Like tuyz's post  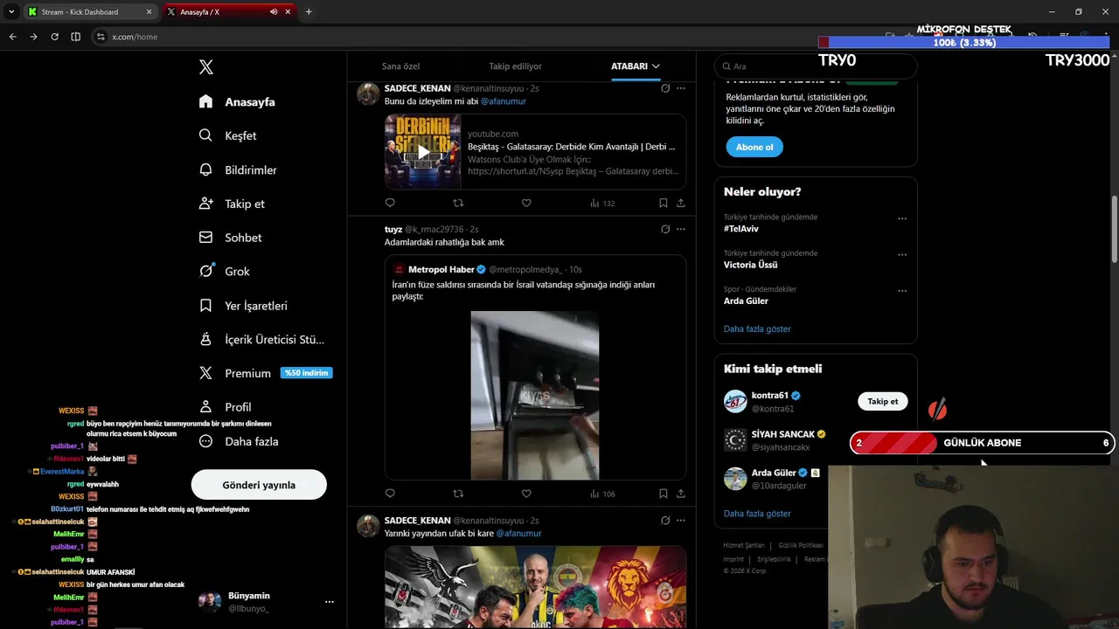coord(526,494)
